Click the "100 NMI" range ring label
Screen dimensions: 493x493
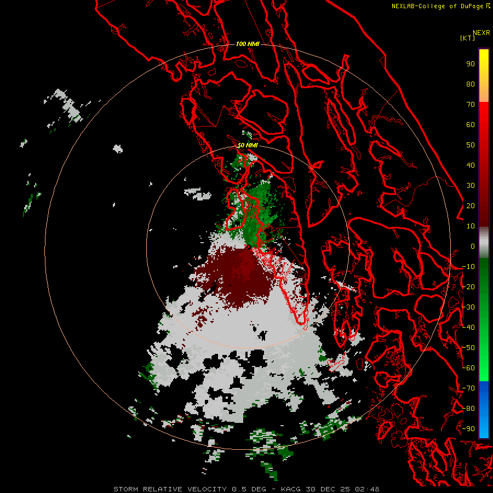(248, 44)
